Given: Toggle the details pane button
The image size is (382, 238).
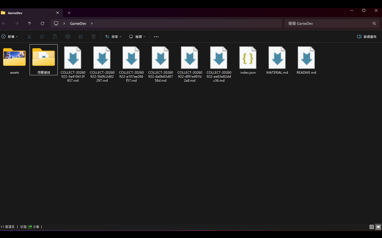Looking at the screenshot, I should (367, 37).
